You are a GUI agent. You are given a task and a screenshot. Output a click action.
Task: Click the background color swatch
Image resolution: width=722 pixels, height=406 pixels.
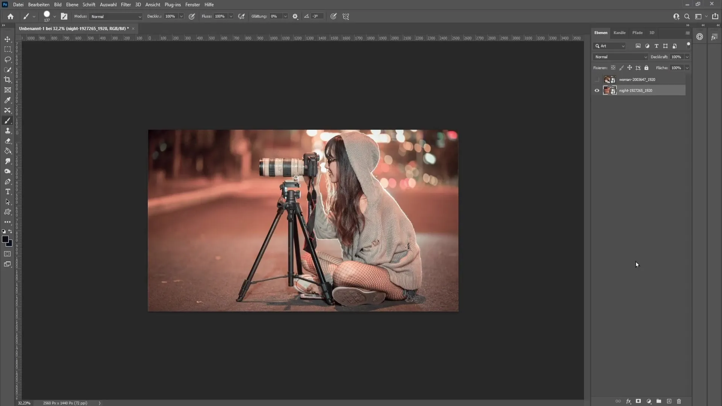point(10,244)
